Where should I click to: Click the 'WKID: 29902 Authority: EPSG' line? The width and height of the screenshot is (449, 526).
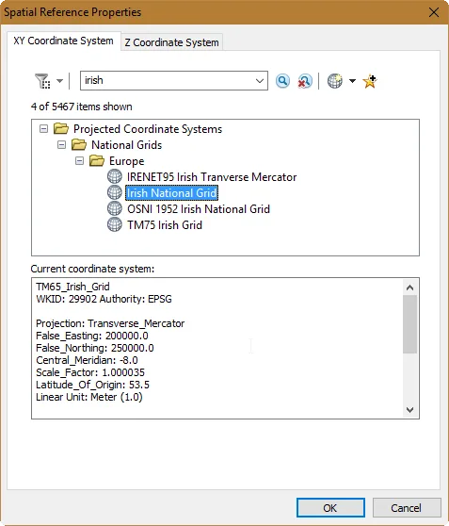click(x=104, y=299)
